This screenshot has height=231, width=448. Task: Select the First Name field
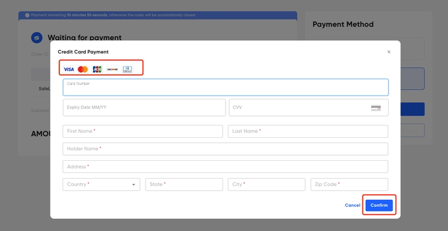click(x=143, y=131)
